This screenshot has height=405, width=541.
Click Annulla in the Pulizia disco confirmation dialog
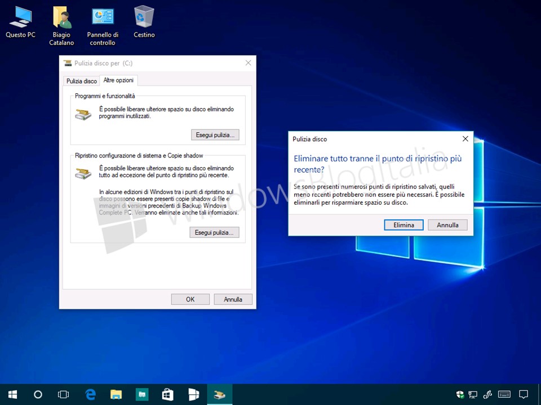click(447, 225)
